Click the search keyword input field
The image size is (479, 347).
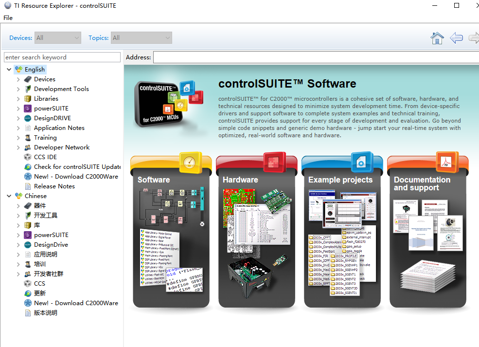point(62,57)
